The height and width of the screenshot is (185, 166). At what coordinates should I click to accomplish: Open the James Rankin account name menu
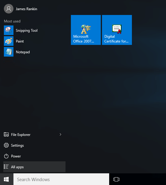coord(26,9)
